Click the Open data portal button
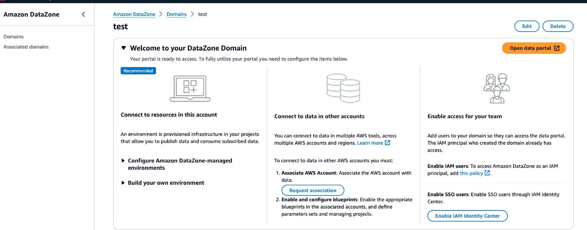The width and height of the screenshot is (587, 230). (x=534, y=48)
